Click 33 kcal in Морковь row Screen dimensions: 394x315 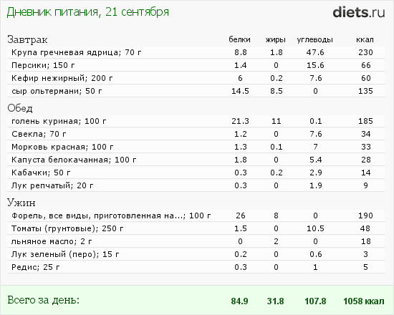[366, 147]
